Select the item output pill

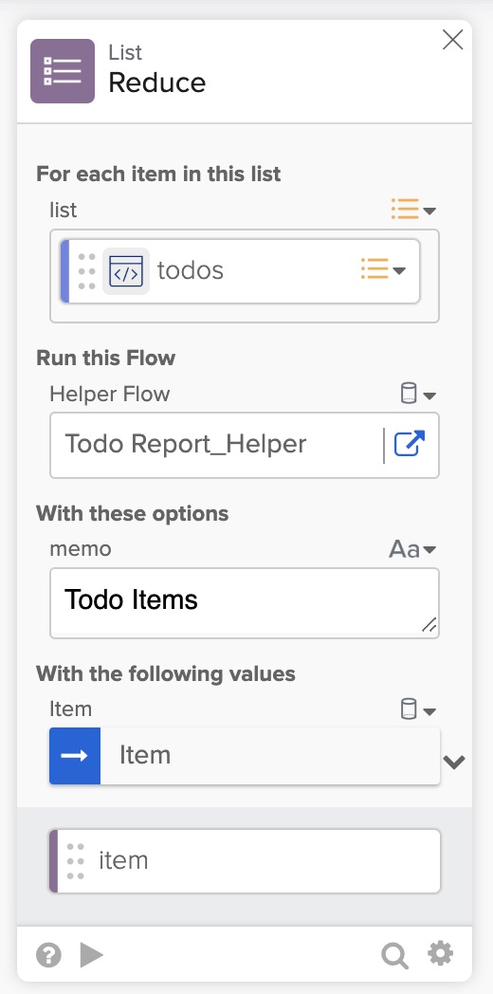[x=245, y=861]
